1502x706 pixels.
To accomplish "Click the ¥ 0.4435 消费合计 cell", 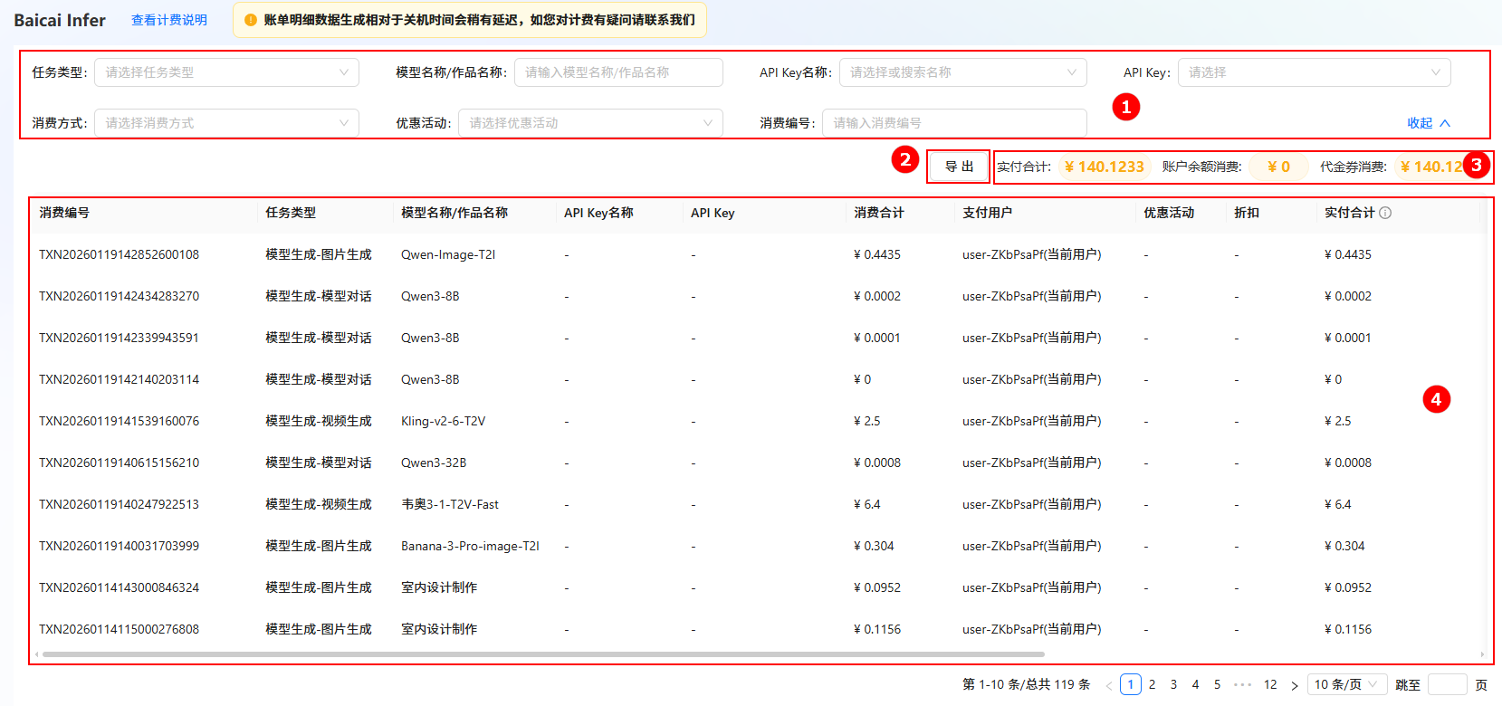I will [877, 254].
